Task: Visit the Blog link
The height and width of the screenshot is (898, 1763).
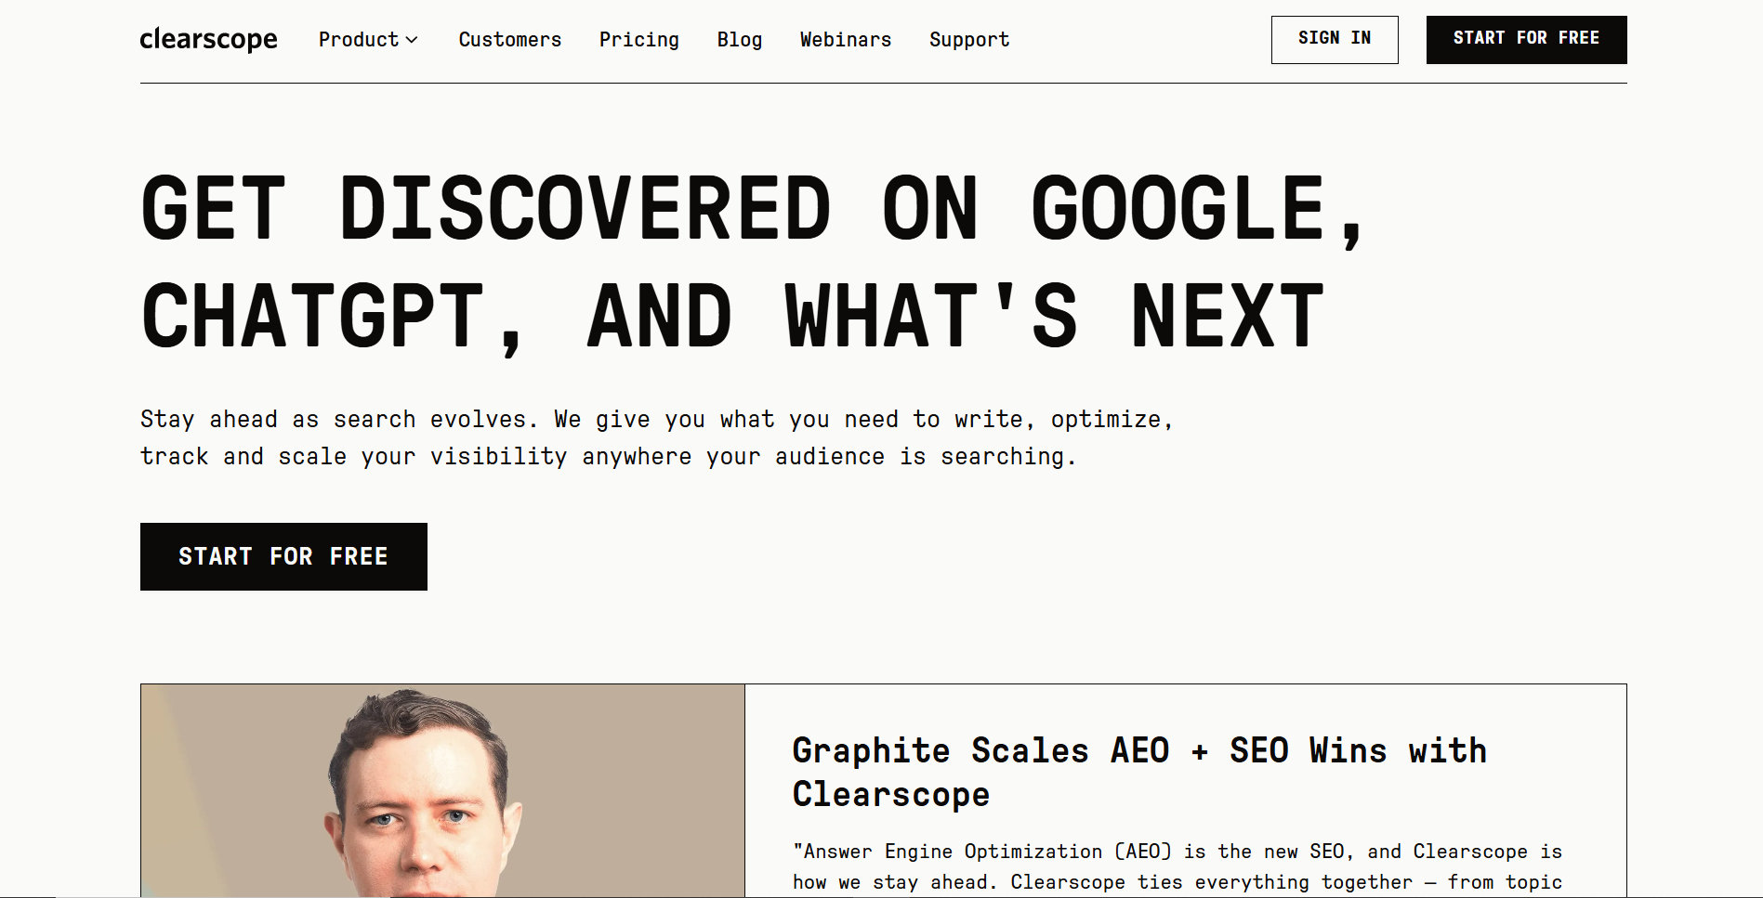Action: (740, 40)
